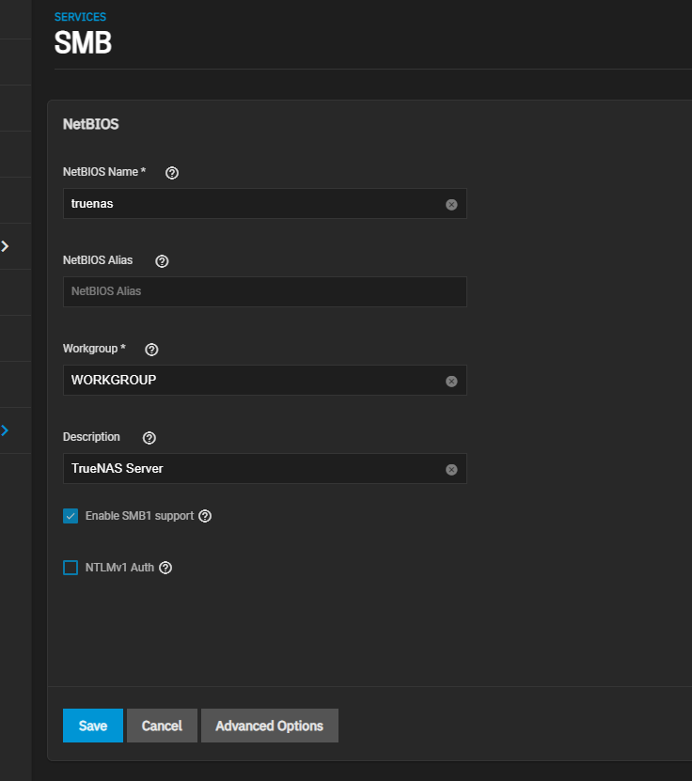Expand the blue sidebar chevron arrow
The image size is (692, 781).
pos(6,430)
